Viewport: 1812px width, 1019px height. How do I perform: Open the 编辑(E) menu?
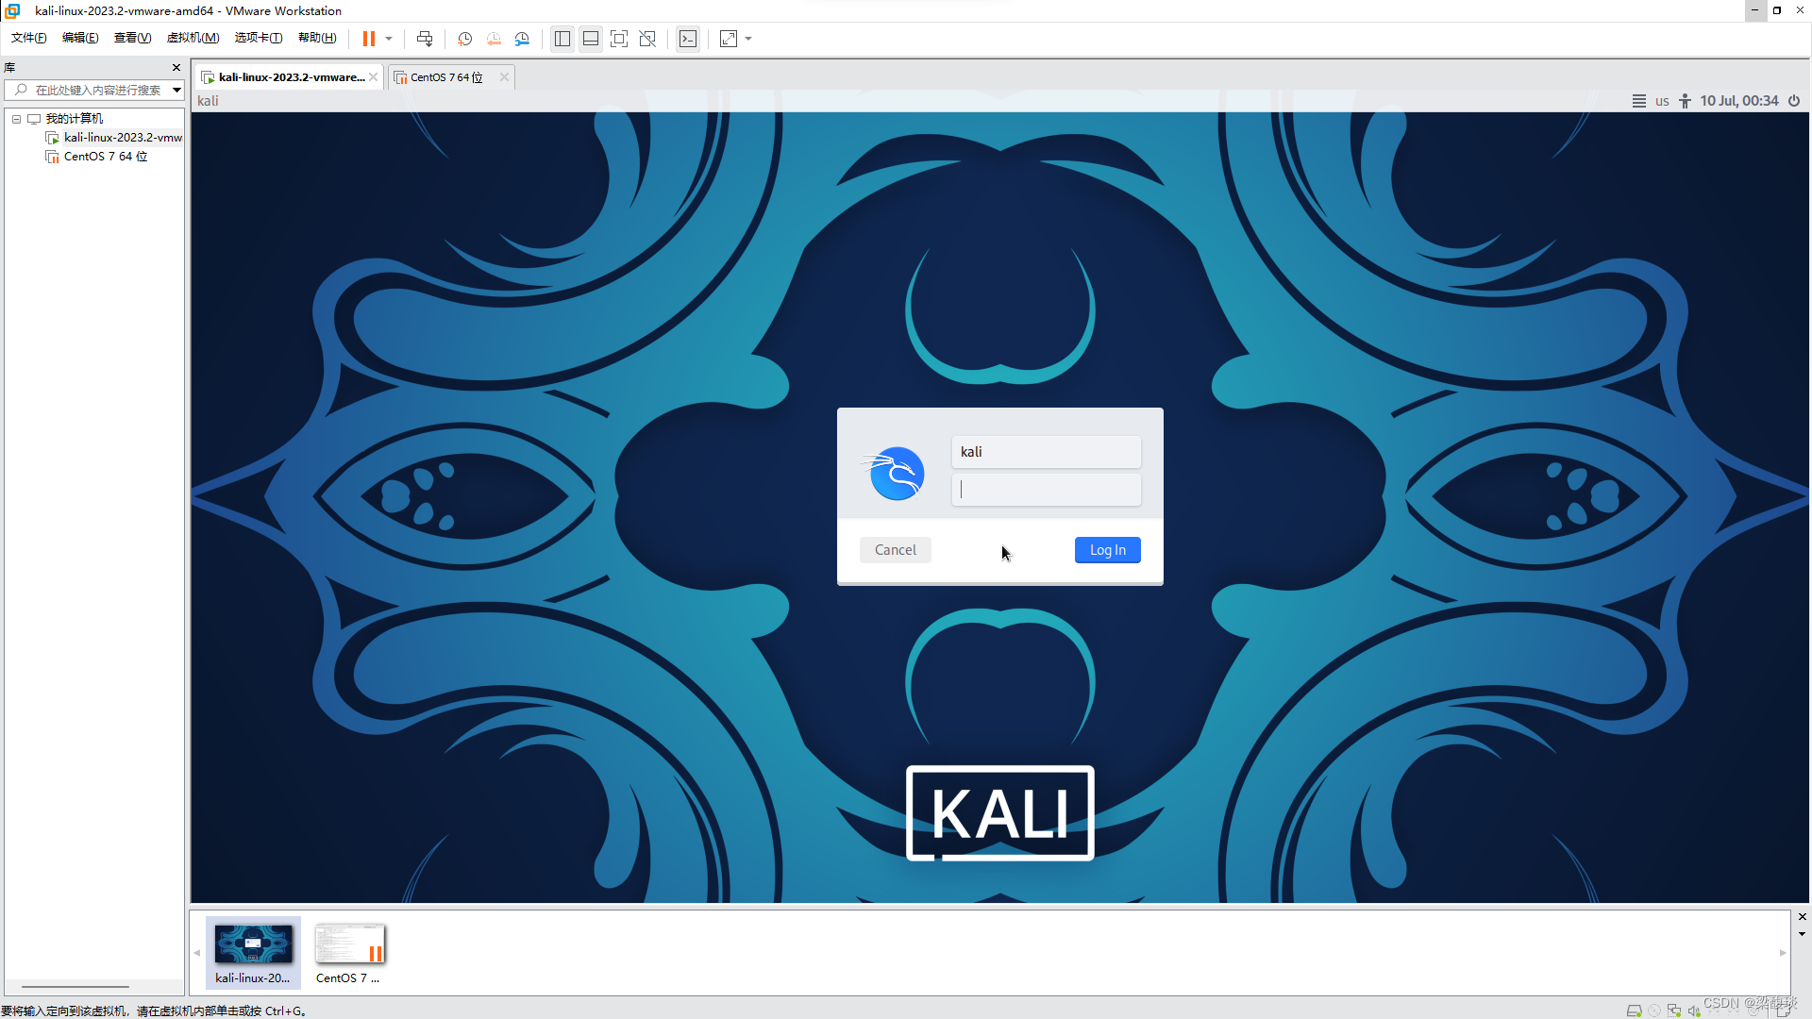[80, 38]
